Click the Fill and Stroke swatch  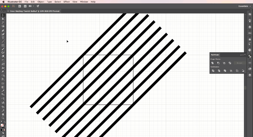[x=3, y=125]
